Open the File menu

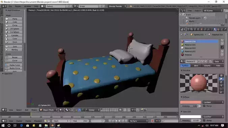coord(10,6)
